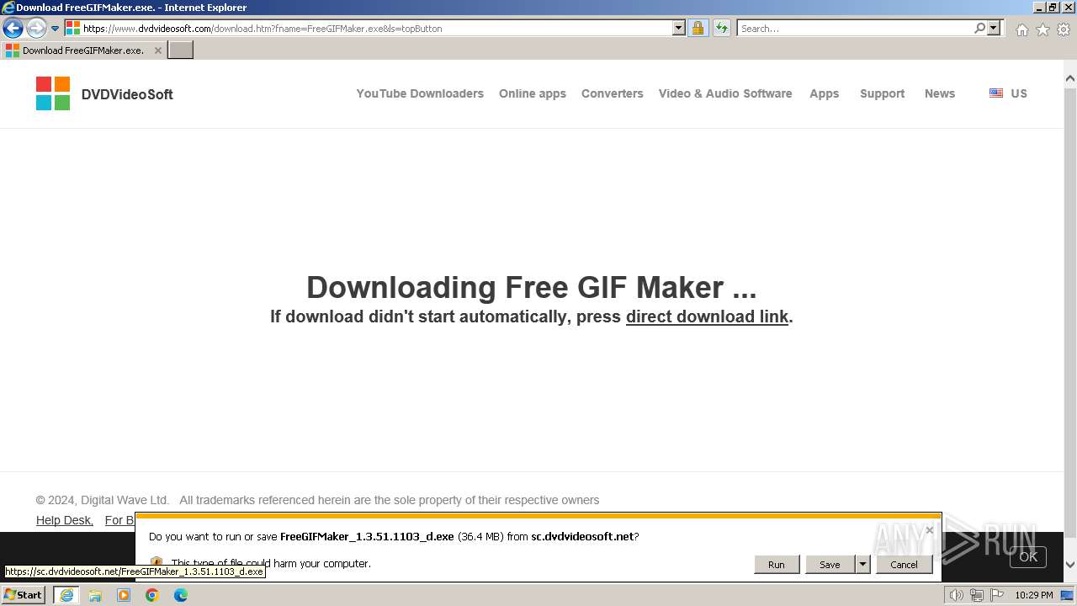Image resolution: width=1077 pixels, height=606 pixels.
Task: Click the OK cookie button
Action: click(1028, 556)
